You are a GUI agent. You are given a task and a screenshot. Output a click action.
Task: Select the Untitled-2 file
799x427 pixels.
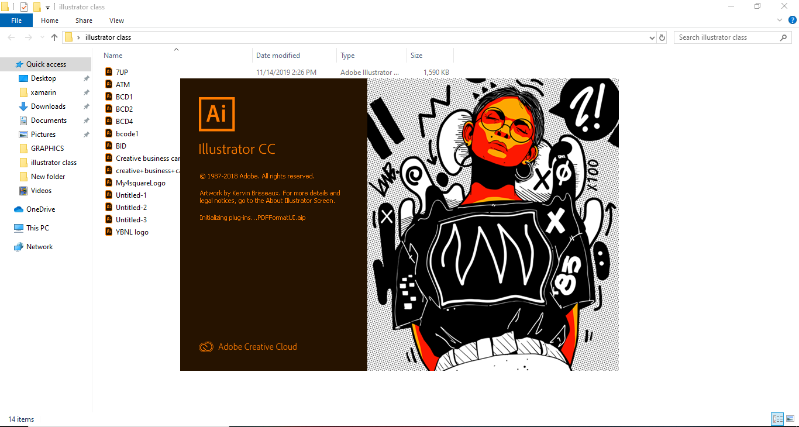[131, 208]
